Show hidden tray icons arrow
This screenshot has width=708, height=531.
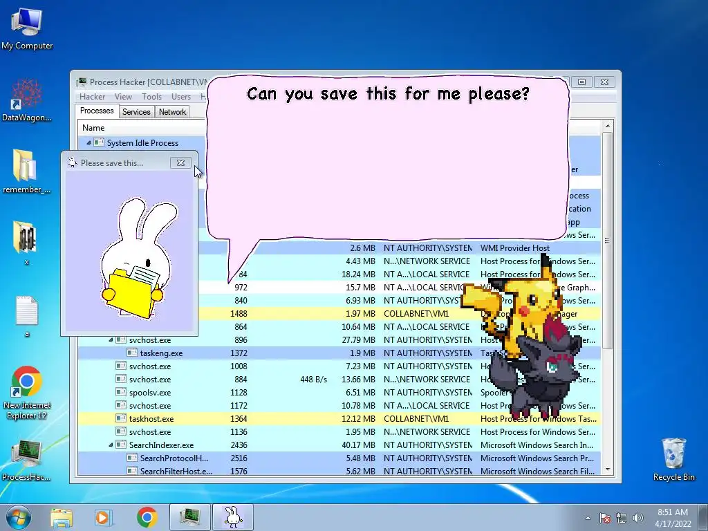pos(588,518)
